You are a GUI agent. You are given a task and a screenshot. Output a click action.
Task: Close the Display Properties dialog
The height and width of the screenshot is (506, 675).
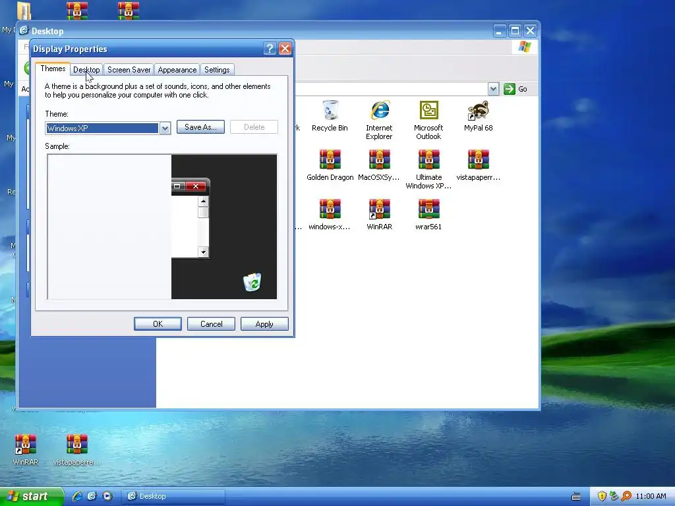[285, 49]
